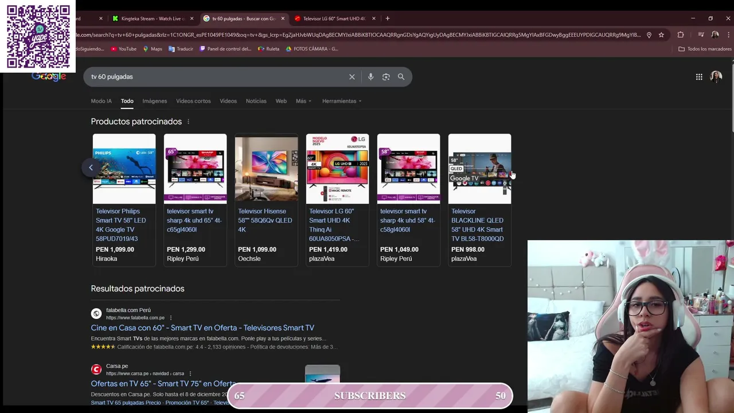
Task: Click the location icon in the address bar
Action: pyautogui.click(x=649, y=35)
